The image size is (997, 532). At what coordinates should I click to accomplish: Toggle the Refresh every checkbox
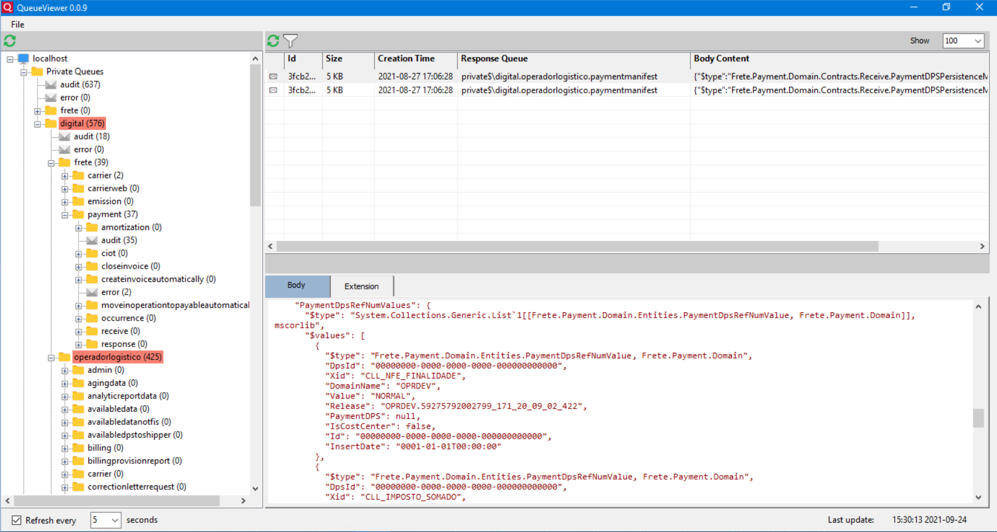[17, 520]
